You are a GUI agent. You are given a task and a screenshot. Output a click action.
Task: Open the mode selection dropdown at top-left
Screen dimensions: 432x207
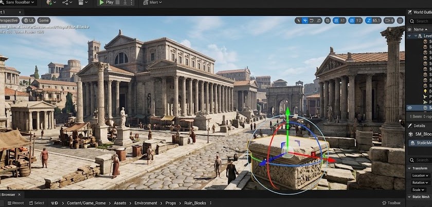tap(18, 3)
